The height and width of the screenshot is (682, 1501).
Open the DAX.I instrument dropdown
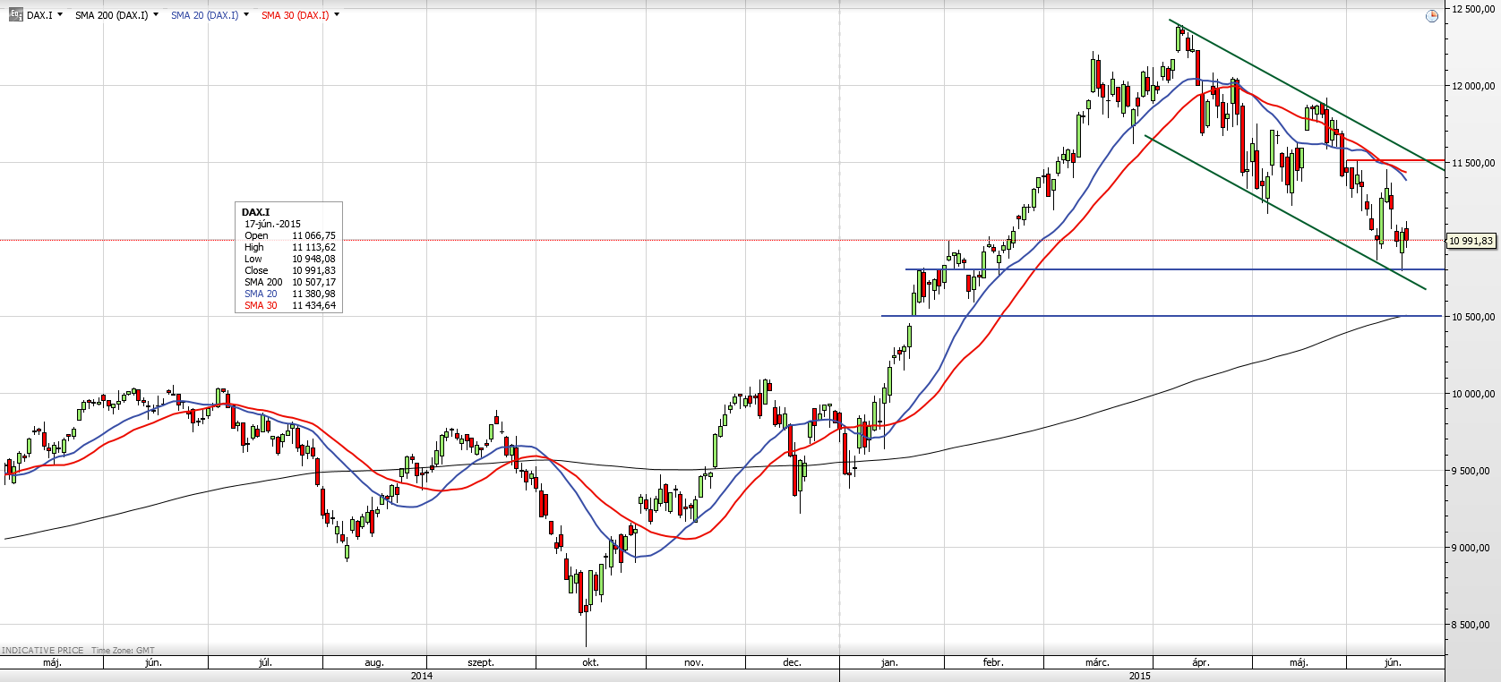click(x=60, y=14)
